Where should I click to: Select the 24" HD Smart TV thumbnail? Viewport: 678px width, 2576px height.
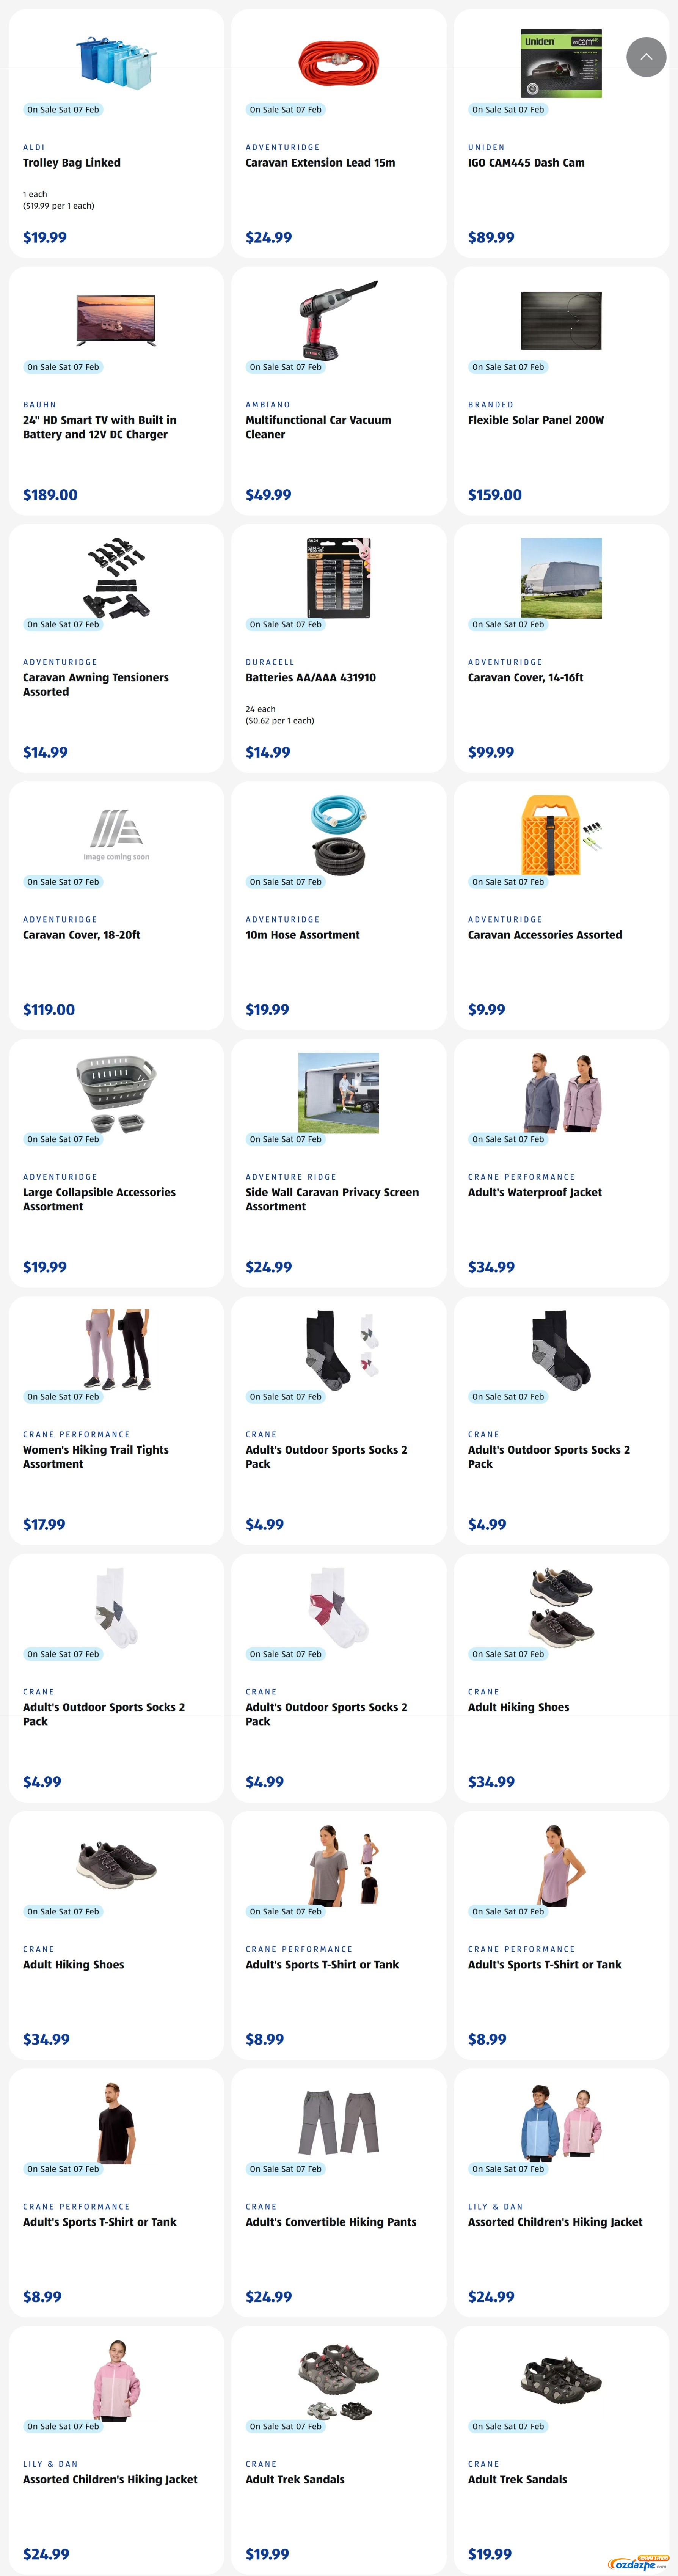coord(116,320)
